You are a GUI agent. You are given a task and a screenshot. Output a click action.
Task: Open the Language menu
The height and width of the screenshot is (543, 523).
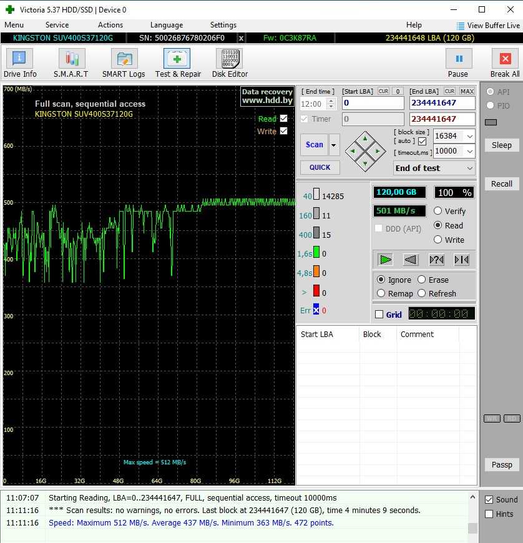[x=167, y=25]
